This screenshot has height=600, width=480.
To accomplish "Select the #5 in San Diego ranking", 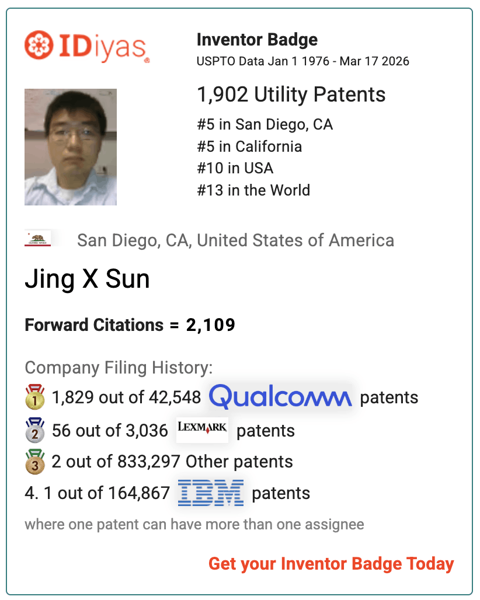I will pos(265,124).
